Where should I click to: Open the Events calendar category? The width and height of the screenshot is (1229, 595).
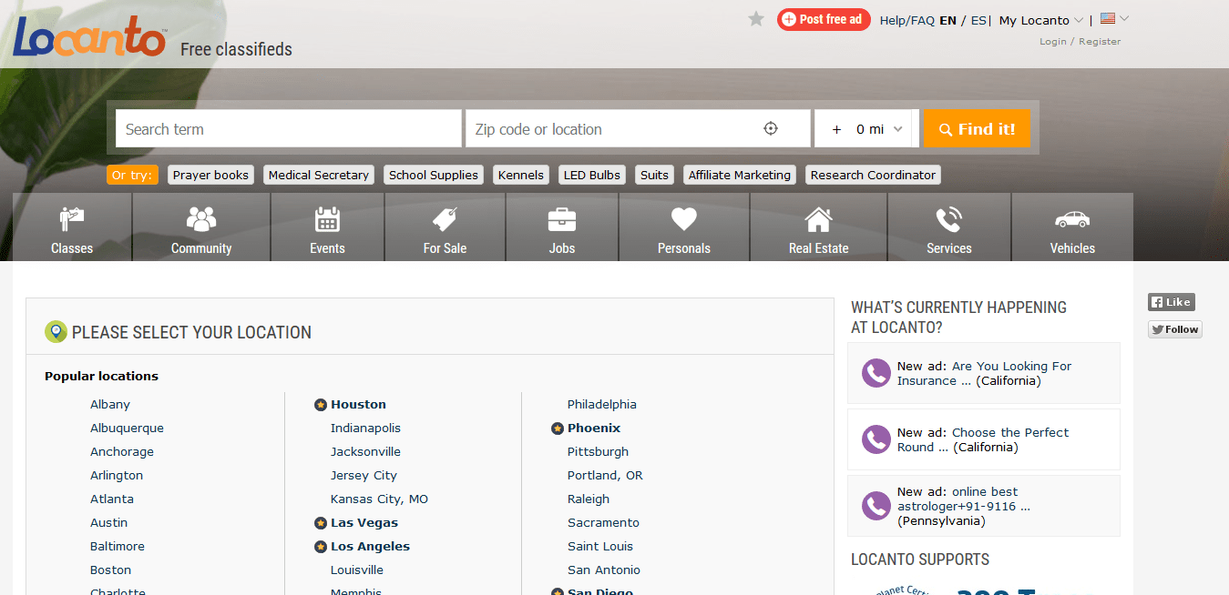point(327,227)
